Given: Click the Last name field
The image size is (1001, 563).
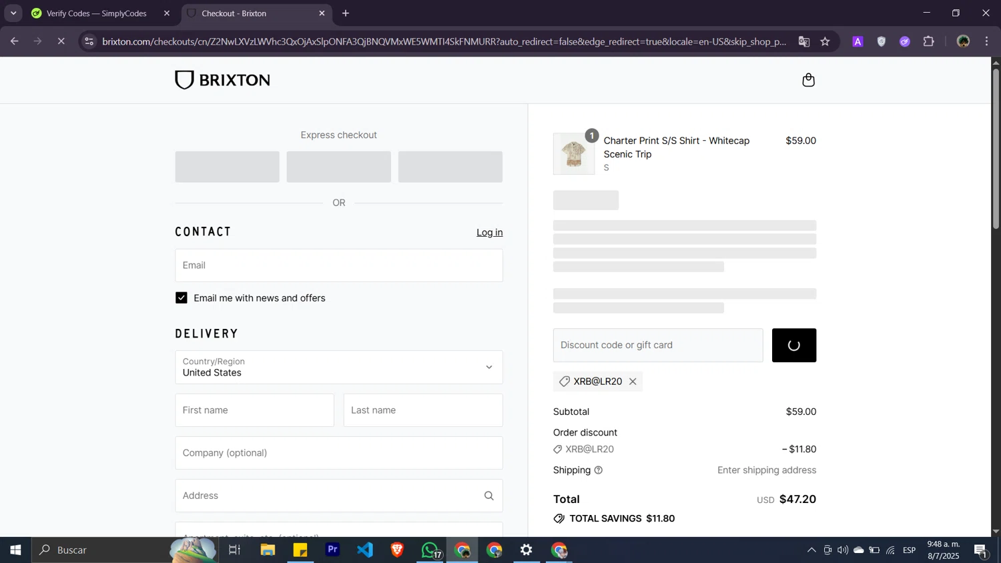Looking at the screenshot, I should (x=423, y=410).
